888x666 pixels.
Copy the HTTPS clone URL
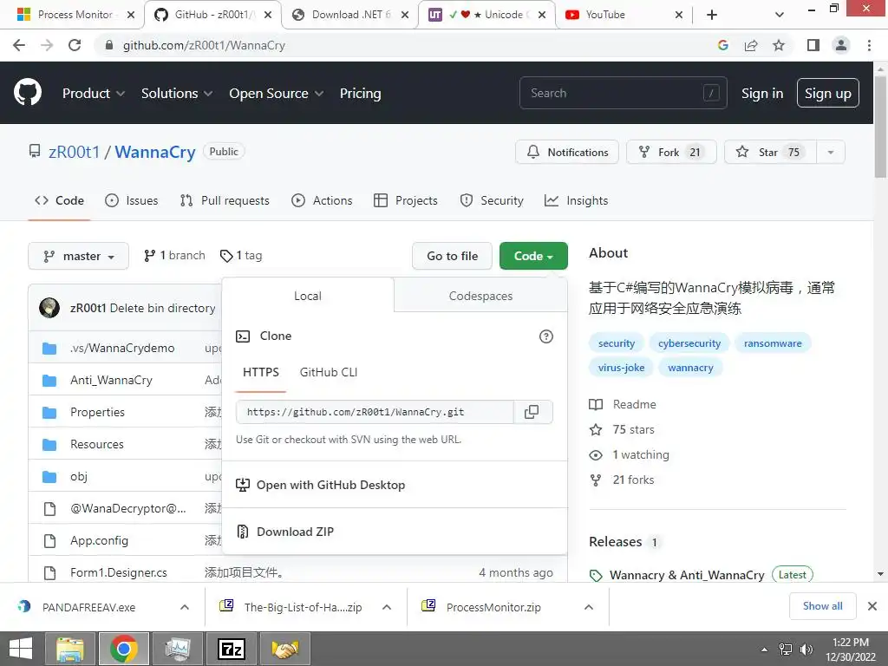532,412
